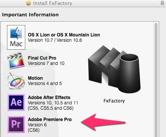The image size is (166, 137).
Task: Click the pink arrow pointing at Premiere Pro
Action: coord(103,122)
